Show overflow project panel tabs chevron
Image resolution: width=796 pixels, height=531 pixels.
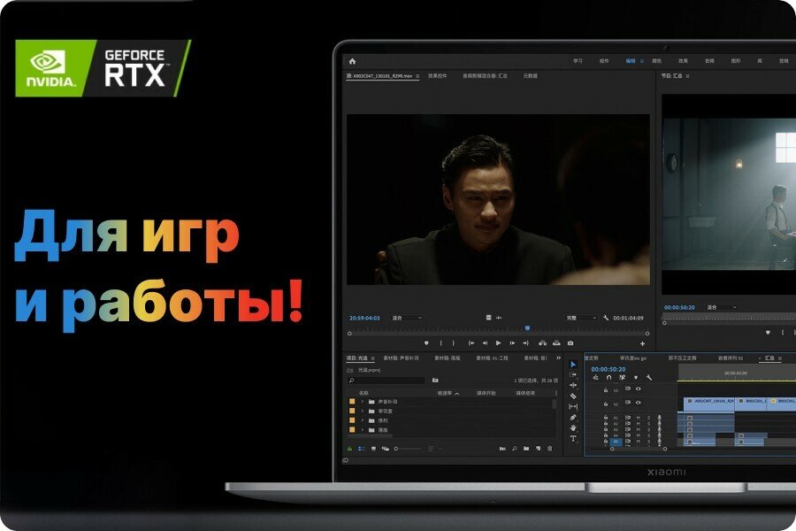point(558,358)
